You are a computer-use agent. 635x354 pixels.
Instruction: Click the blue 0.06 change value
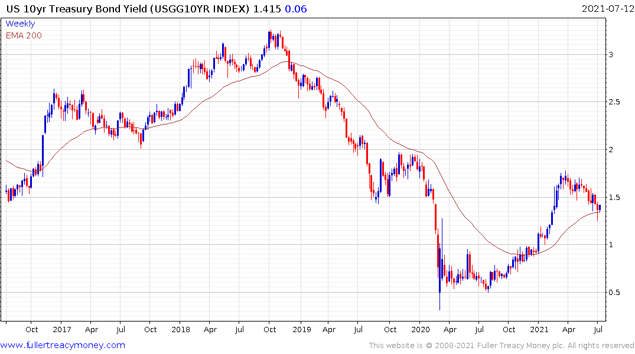295,9
